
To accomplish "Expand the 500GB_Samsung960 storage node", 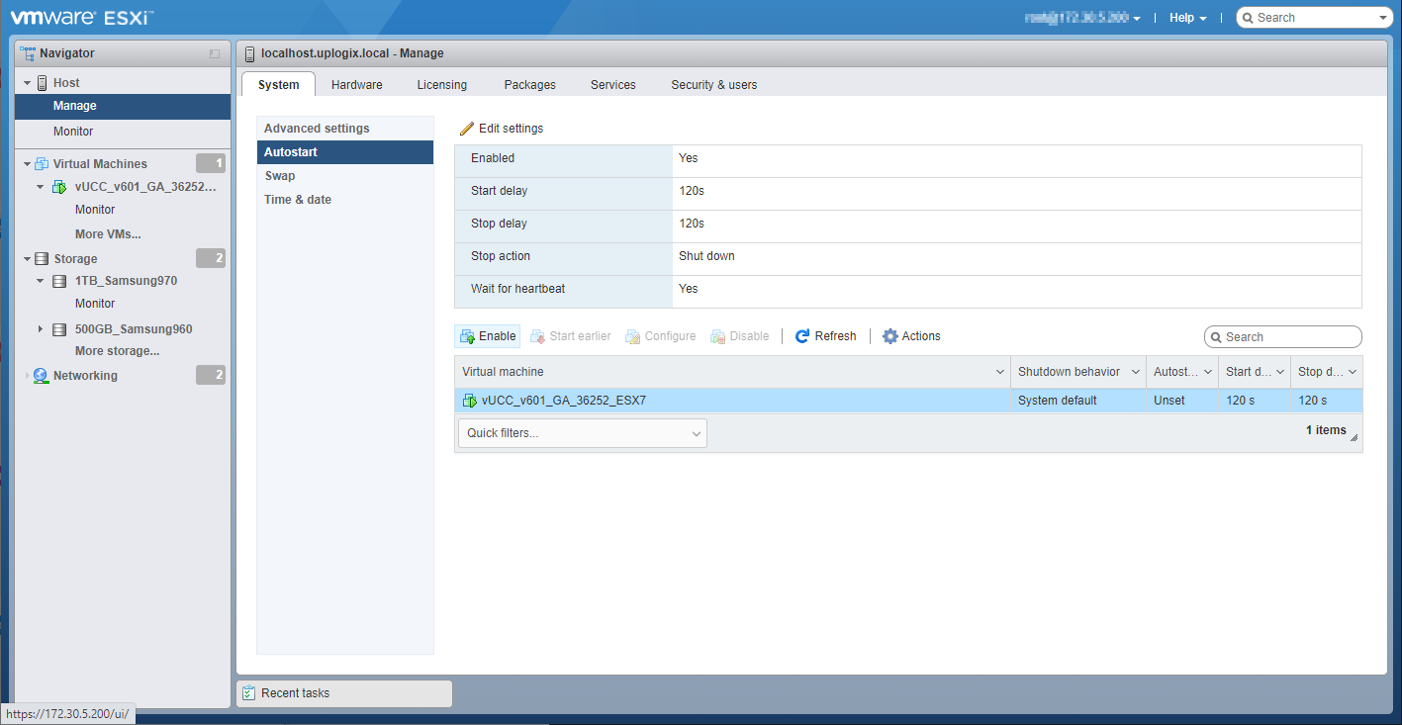I will tap(41, 329).
